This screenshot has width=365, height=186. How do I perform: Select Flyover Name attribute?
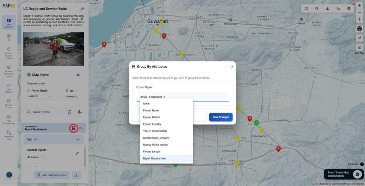(166, 110)
